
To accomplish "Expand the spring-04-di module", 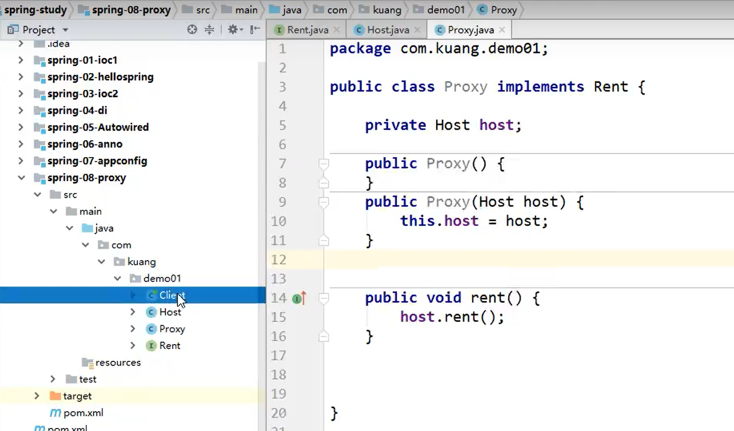I will coord(21,110).
